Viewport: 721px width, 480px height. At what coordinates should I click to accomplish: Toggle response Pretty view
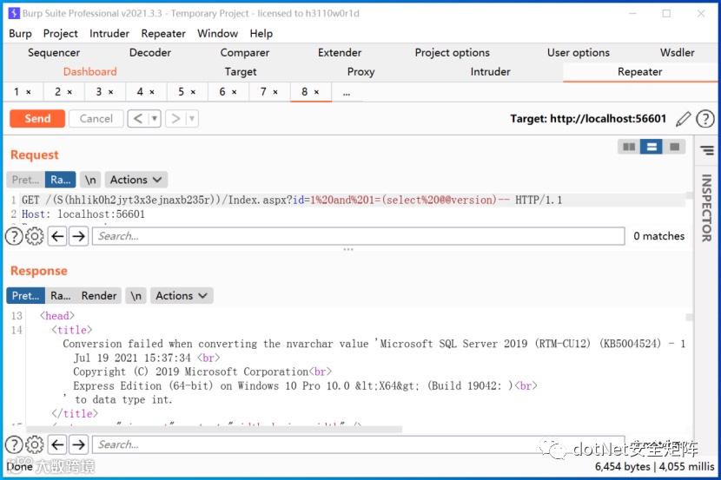(x=26, y=296)
